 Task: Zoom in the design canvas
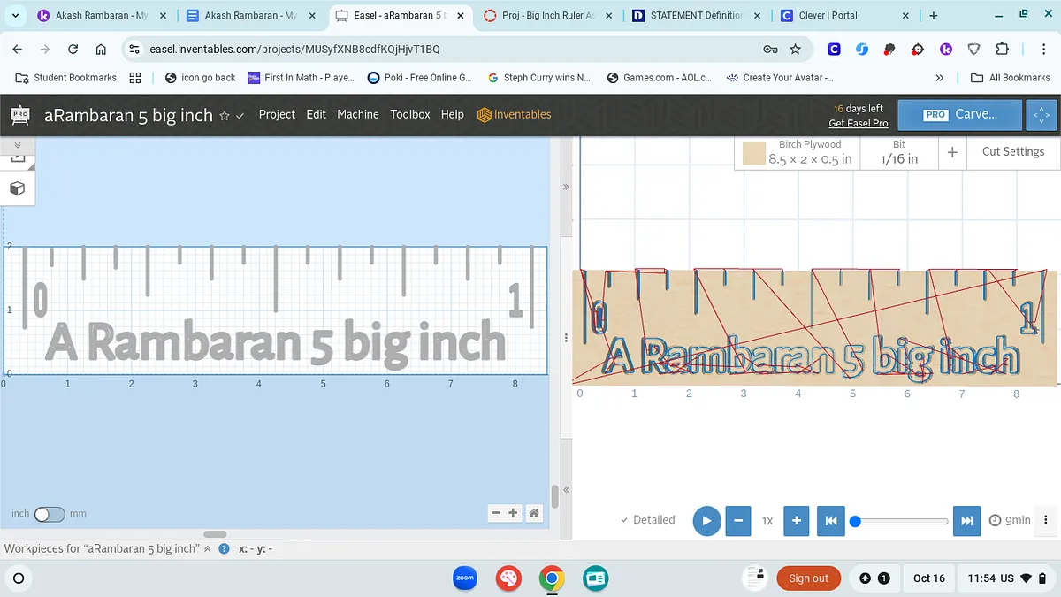coord(513,513)
